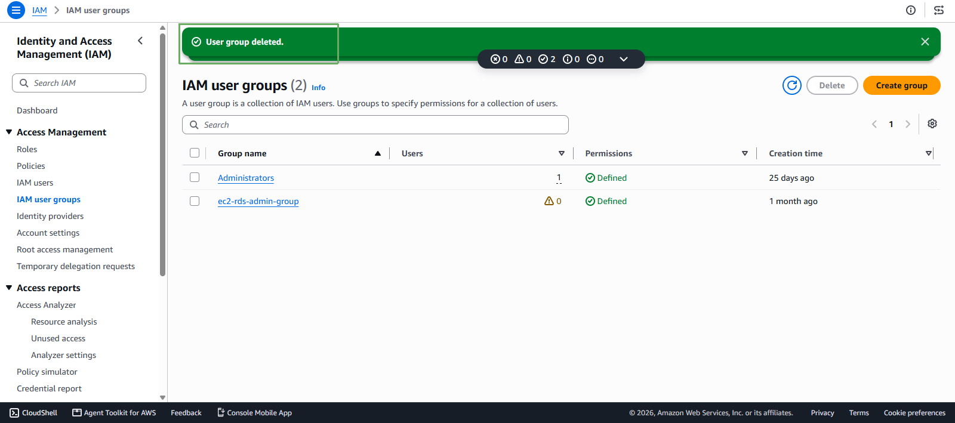Click the error count indicator in notification bar

click(x=499, y=59)
